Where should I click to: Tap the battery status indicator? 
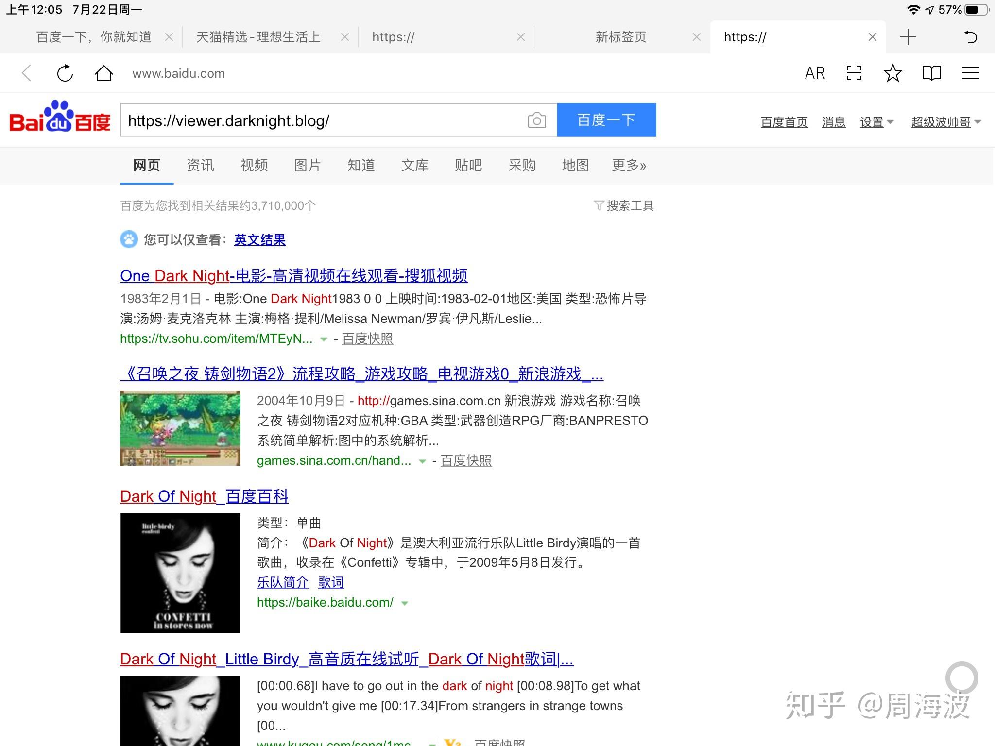coord(978,10)
